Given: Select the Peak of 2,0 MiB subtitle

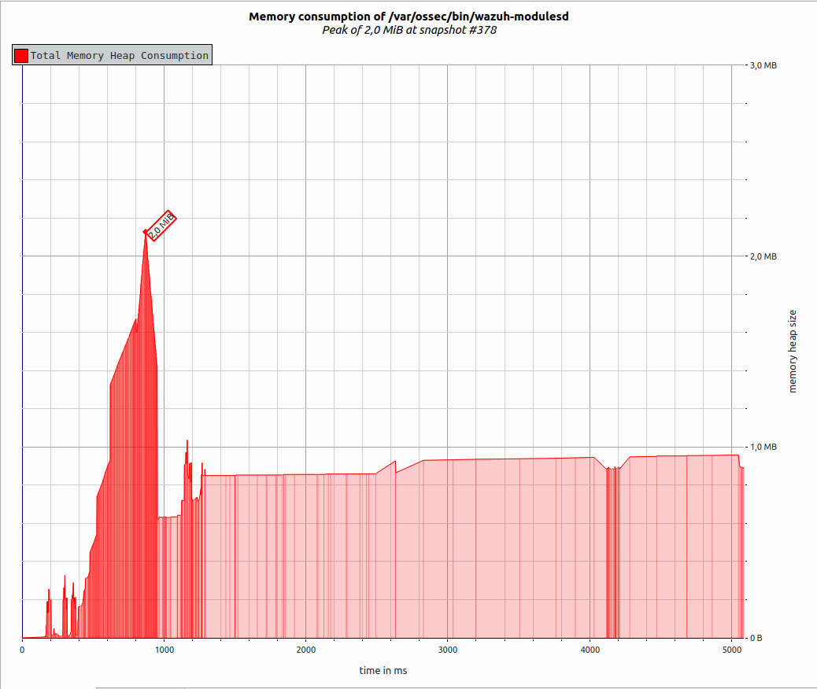Looking at the screenshot, I should [x=408, y=30].
